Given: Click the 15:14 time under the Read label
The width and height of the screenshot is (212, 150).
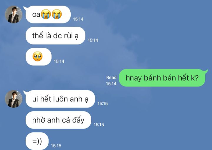Looking at the screenshot, I should 111,84.
